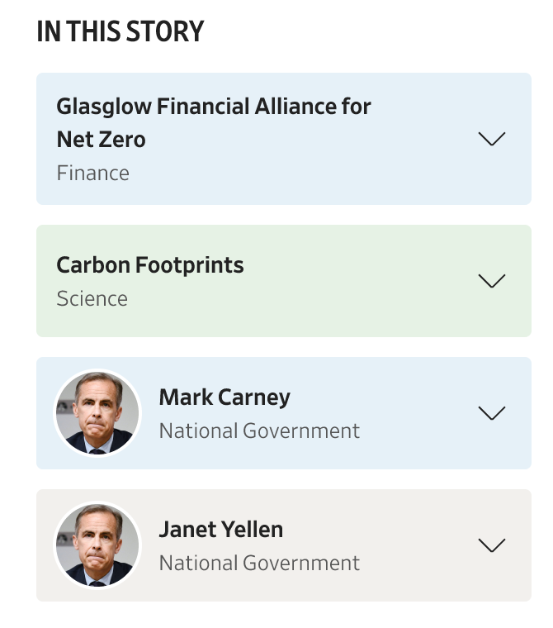553x628 pixels.
Task: Expand the Carbon Footprints chevron arrow
Action: (492, 281)
